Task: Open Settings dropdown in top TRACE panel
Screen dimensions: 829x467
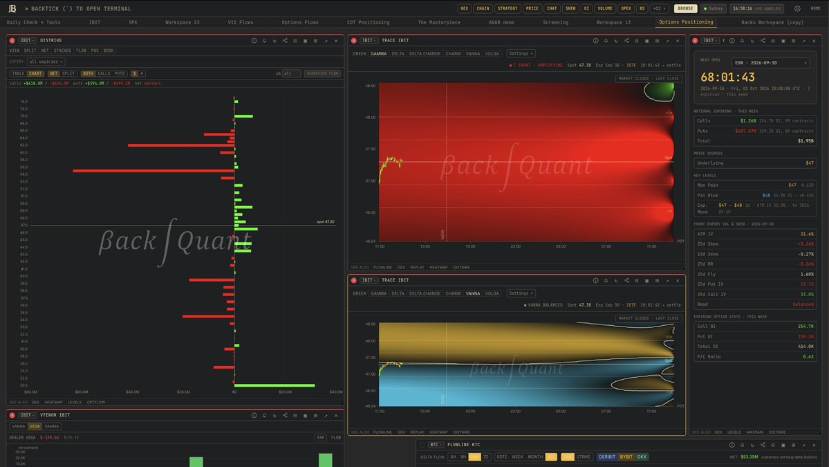Action: 521,53
